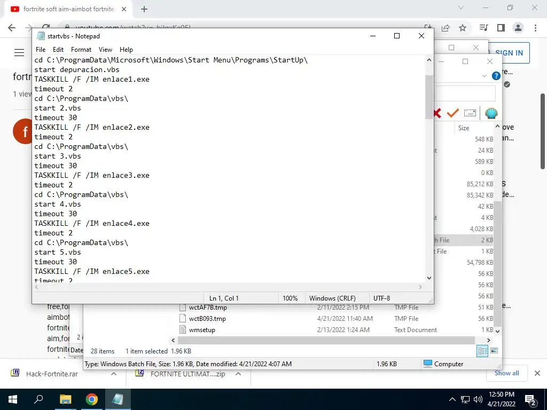Toggle Chrome side panel icon
This screenshot has height=410, width=547.
coord(501,28)
